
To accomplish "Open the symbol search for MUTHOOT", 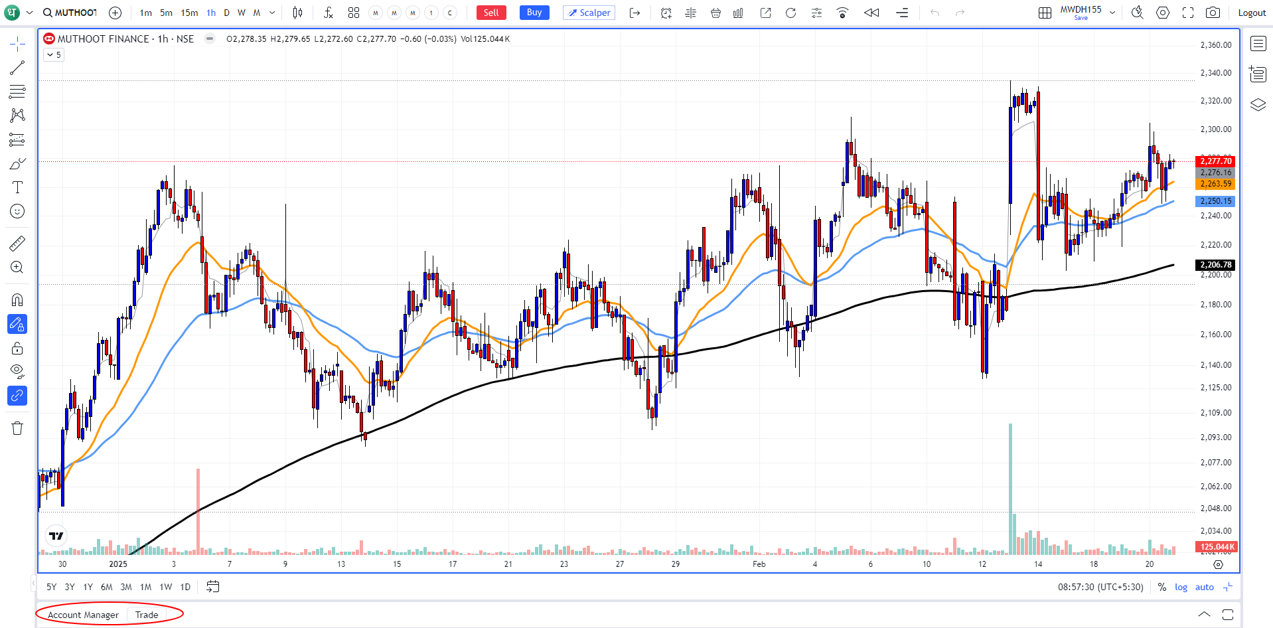I will [70, 13].
